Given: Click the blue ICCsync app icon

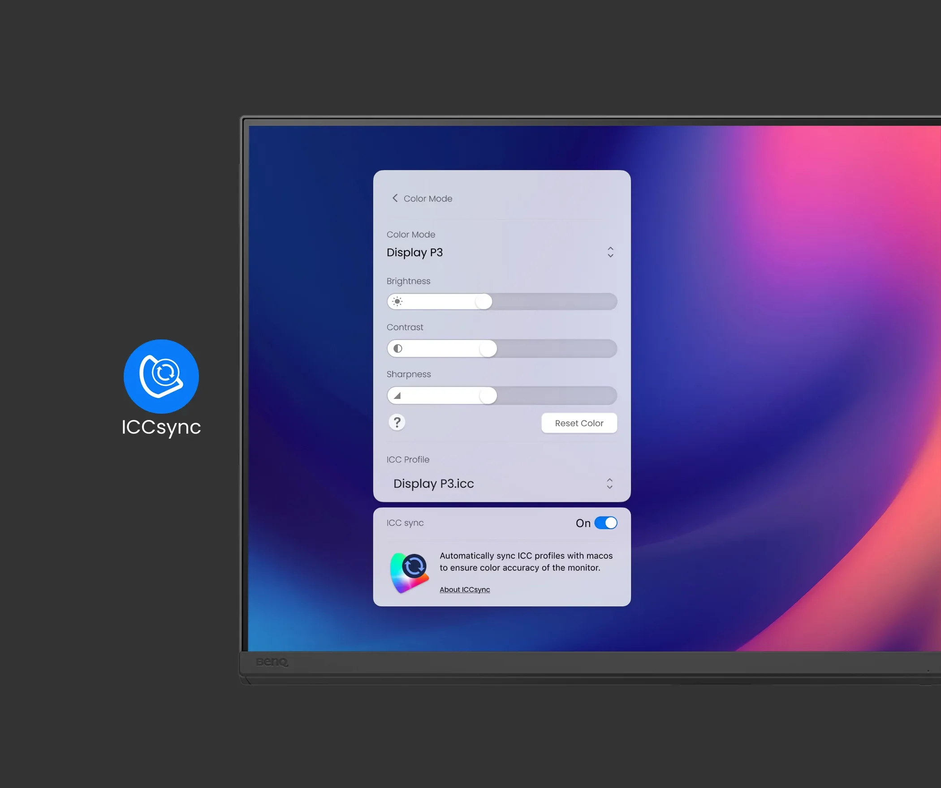Looking at the screenshot, I should point(161,376).
